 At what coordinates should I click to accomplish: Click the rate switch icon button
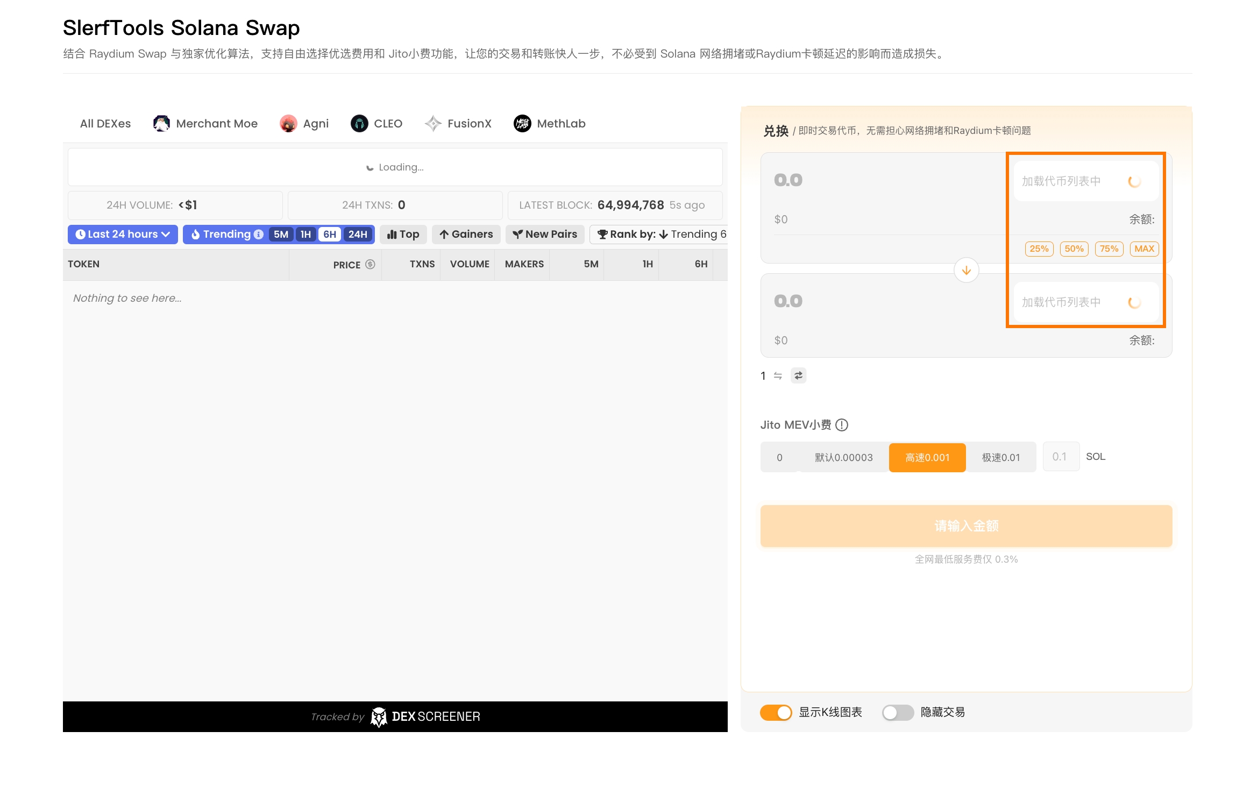(x=798, y=375)
